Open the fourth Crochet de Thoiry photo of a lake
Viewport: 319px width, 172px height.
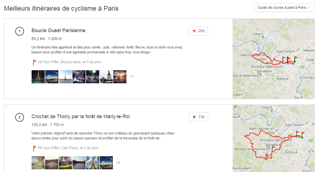[79, 163]
